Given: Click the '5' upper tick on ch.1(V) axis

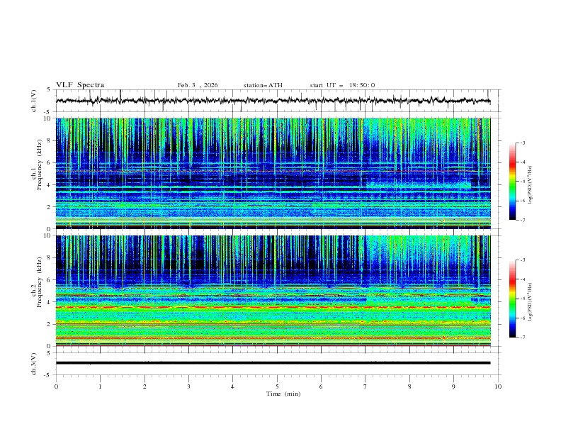Looking at the screenshot, I should [48, 89].
